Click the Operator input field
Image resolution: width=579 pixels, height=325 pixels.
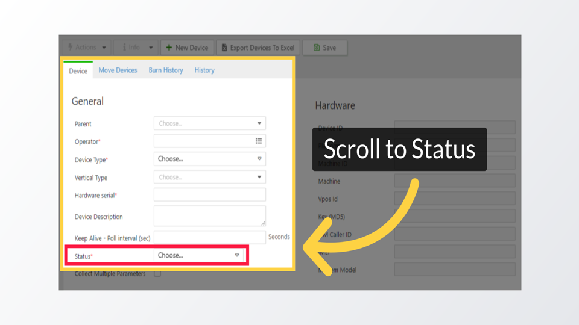[x=210, y=141]
